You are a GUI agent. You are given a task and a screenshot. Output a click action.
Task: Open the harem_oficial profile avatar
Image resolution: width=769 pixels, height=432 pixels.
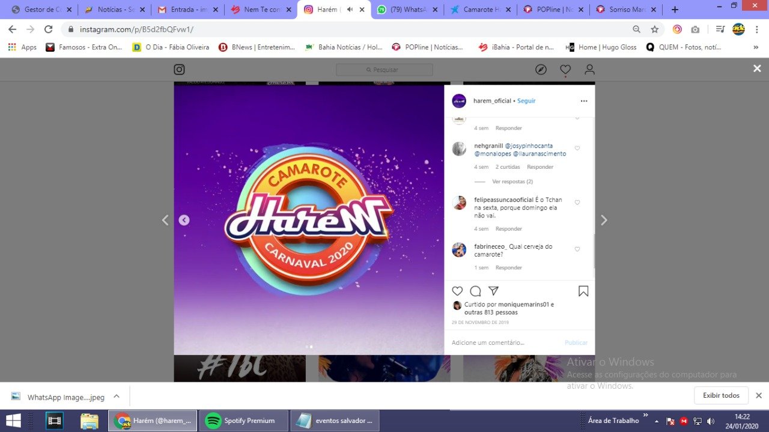point(459,101)
